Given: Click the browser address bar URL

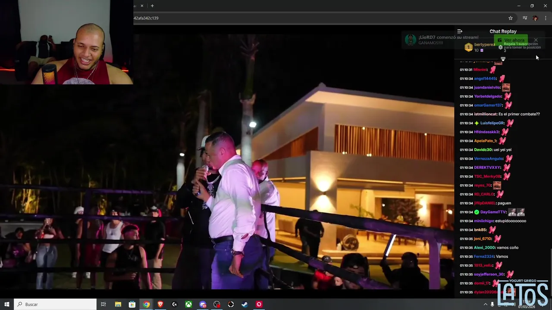Looking at the screenshot, I should coord(146,18).
